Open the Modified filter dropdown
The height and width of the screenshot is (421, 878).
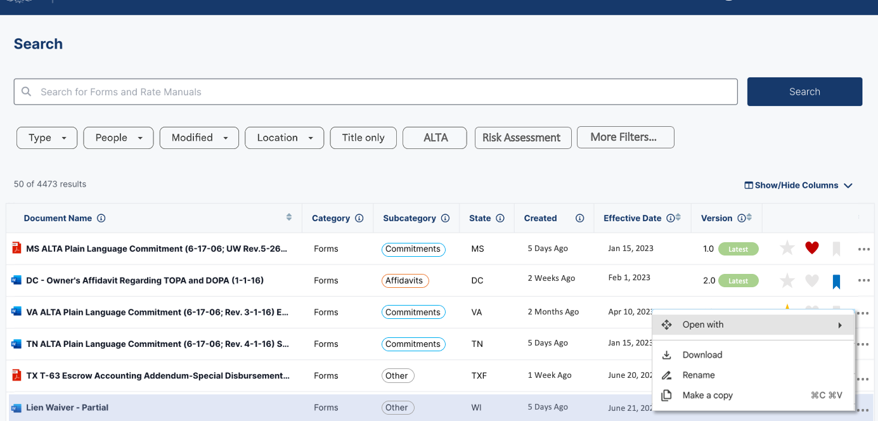tap(199, 138)
